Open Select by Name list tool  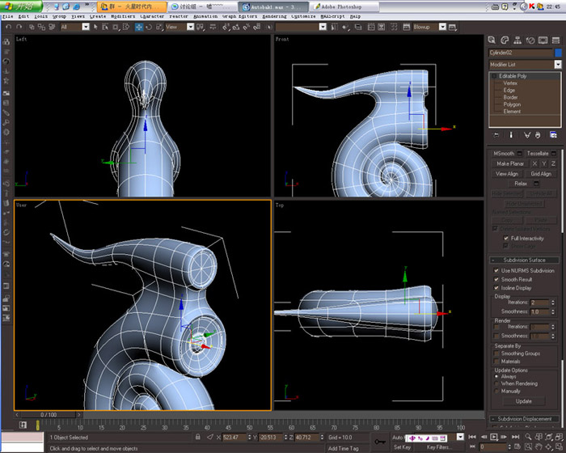[105, 27]
